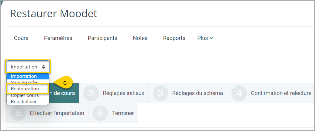Click the yellow C callout marker
The image size is (315, 131).
point(64,83)
